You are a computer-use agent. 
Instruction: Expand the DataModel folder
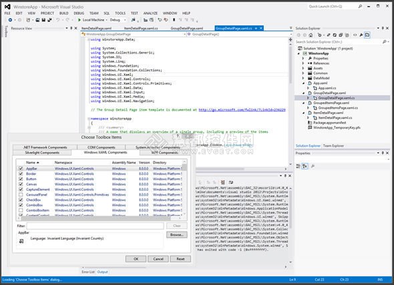(x=303, y=78)
